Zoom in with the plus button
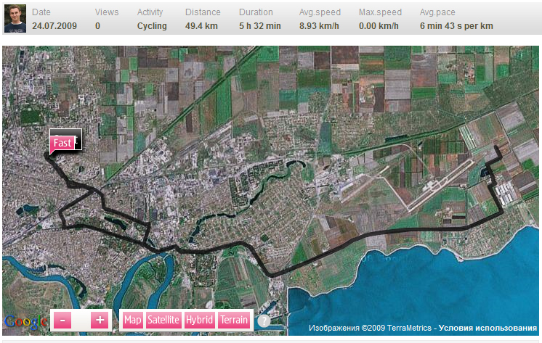The image size is (542, 343). [100, 320]
